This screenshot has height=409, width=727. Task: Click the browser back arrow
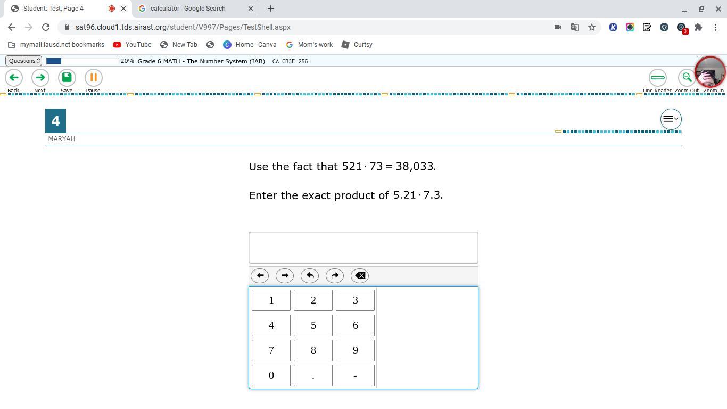pos(12,27)
